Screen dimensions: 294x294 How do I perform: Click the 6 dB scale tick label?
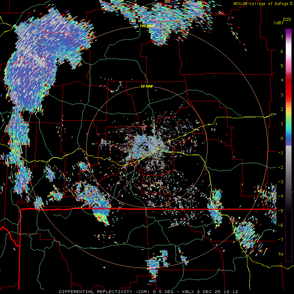[282, 51]
